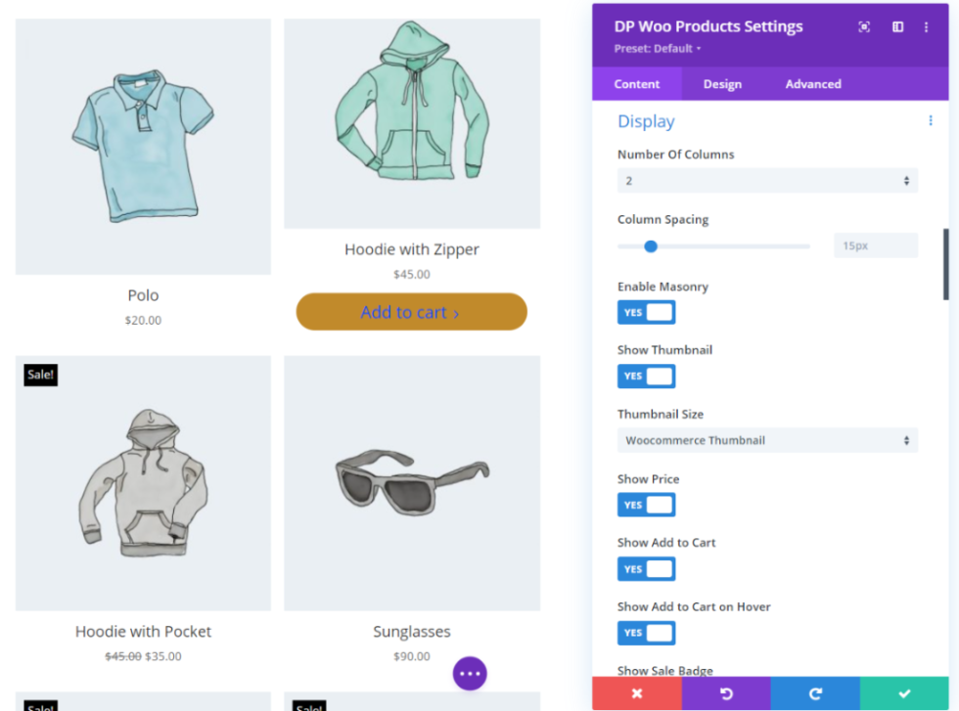Save settings with the green checkmark
This screenshot has height=711, width=959.
pyautogui.click(x=904, y=693)
